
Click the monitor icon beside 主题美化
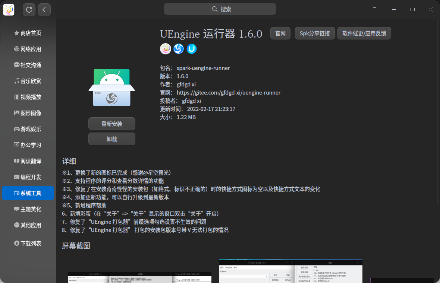click(16, 209)
